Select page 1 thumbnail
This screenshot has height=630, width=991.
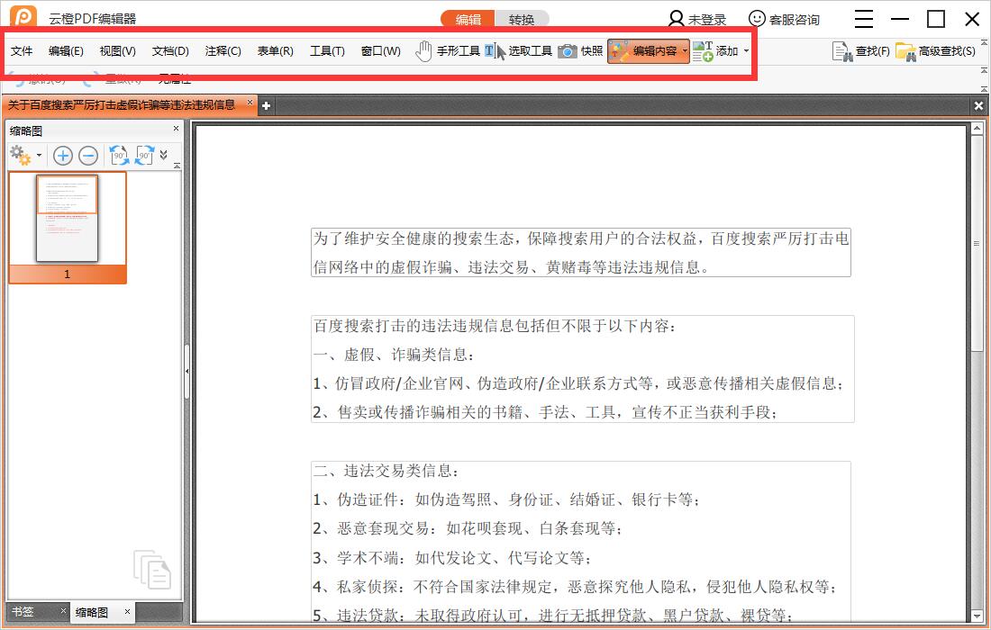(67, 228)
